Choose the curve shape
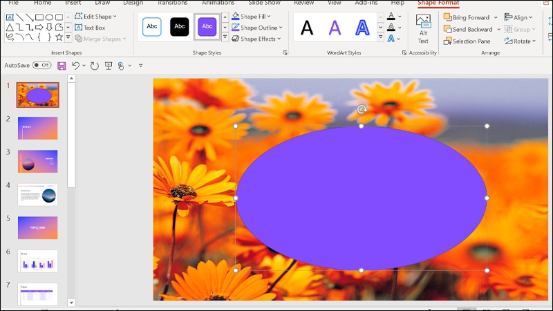The height and width of the screenshot is (311, 553). [x=29, y=37]
